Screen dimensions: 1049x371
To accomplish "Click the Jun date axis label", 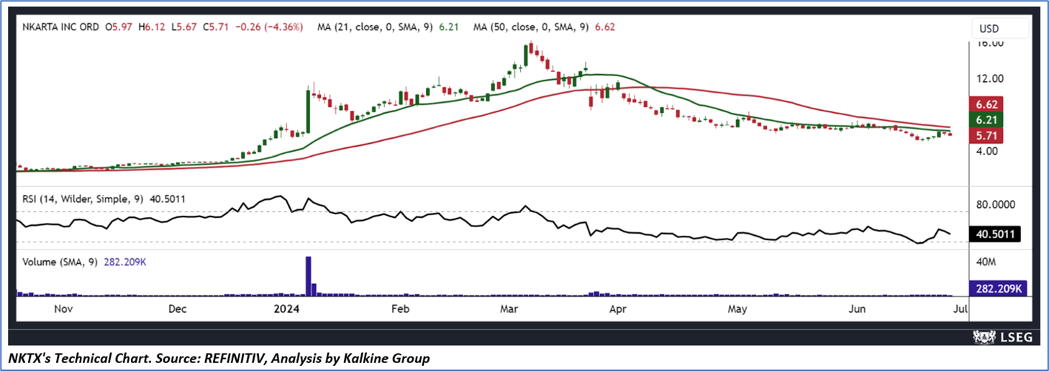I will 857,309.
